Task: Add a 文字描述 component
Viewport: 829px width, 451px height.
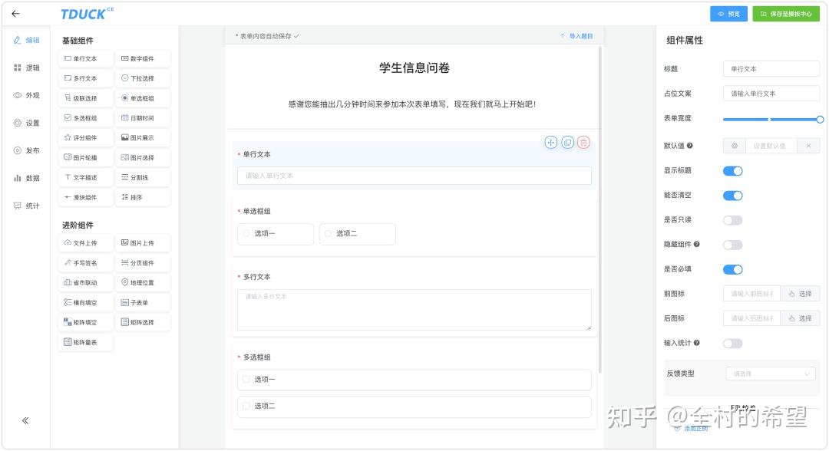Action: tap(86, 177)
